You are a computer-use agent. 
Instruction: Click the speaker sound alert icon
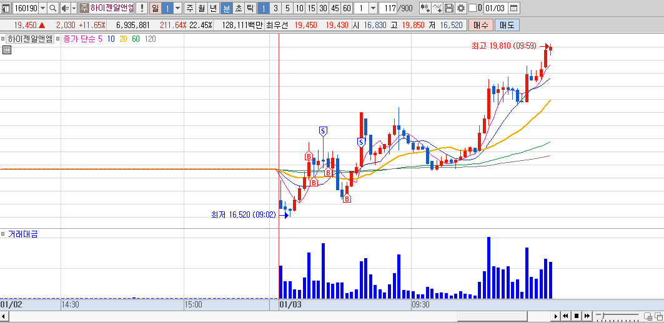point(65,8)
